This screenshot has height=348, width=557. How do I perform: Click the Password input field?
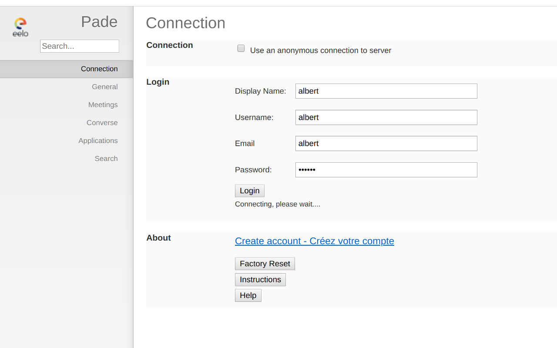click(386, 170)
